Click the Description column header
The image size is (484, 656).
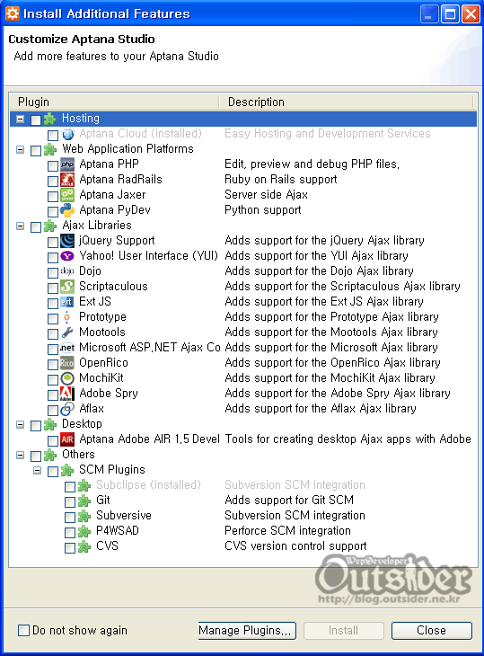click(347, 102)
